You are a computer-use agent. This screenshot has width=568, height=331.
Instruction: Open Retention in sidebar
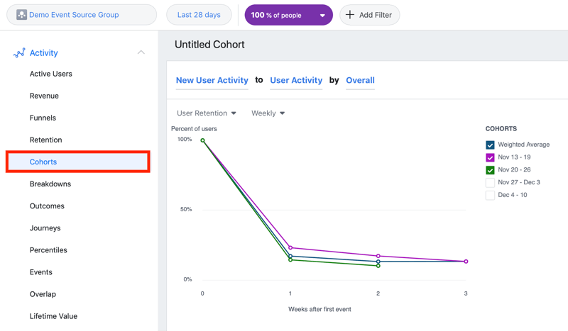(45, 140)
